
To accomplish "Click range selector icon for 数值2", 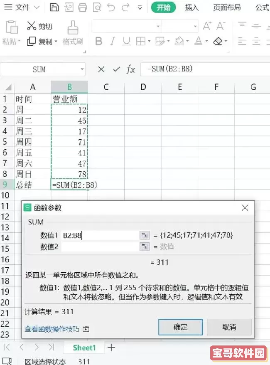I will [145, 247].
